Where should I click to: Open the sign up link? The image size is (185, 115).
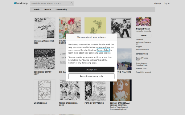[157, 3]
